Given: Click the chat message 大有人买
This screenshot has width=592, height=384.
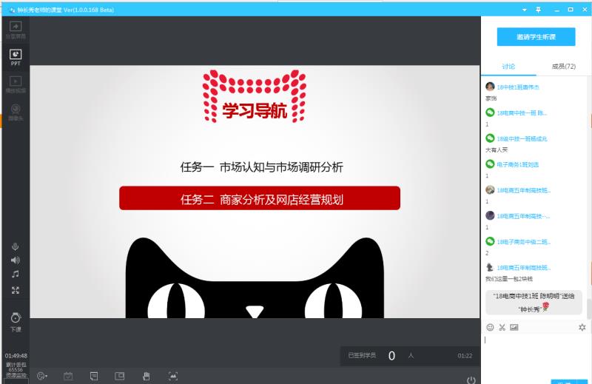Looking at the screenshot, I should coord(497,150).
